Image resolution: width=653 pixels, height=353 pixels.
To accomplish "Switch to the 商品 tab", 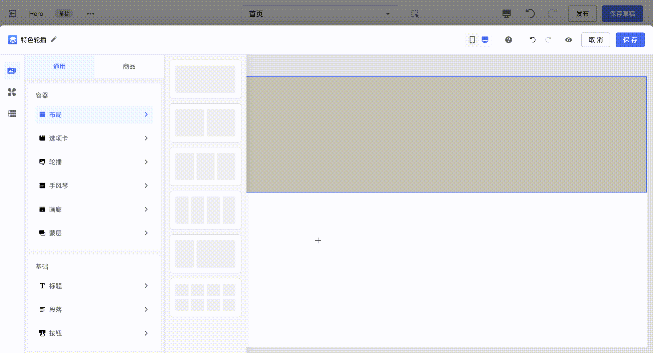I will click(x=129, y=66).
